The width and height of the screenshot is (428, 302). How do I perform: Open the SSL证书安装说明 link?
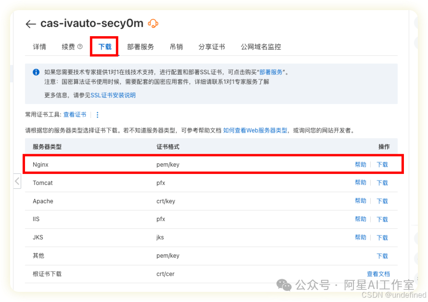pos(113,95)
